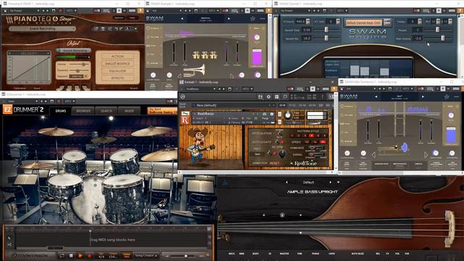
Task: Turn the Tune knob in Kontakt instrument header
Action: 287,115
